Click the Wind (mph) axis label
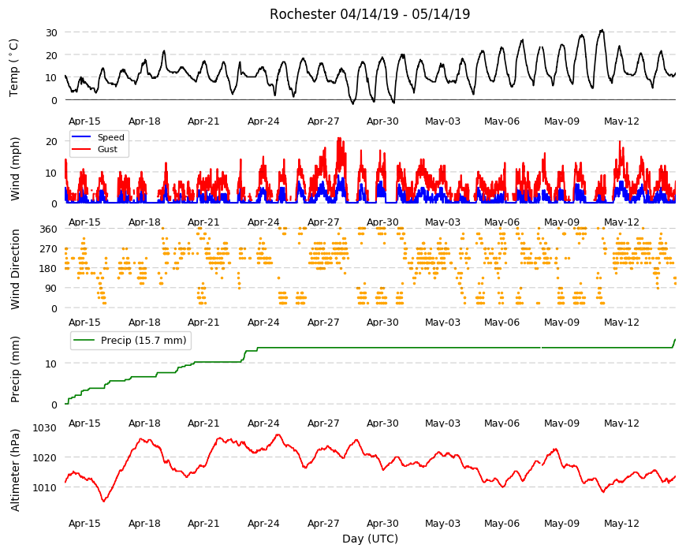The image size is (686, 552). point(15,169)
